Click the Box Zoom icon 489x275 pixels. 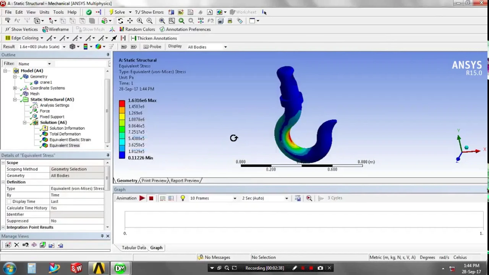tap(149, 21)
